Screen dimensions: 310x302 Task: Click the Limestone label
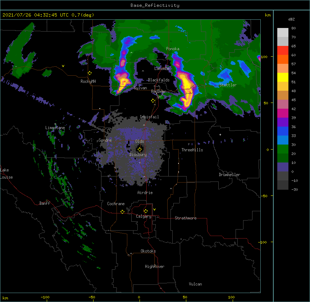point(55,128)
